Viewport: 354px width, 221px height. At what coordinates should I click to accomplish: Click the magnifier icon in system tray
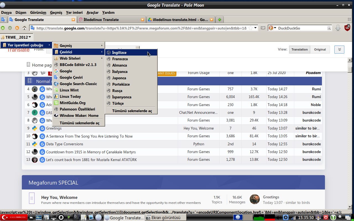click(x=340, y=218)
